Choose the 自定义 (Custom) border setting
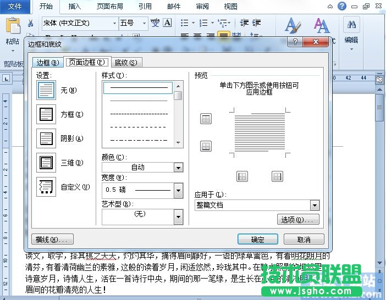 pos(46,187)
